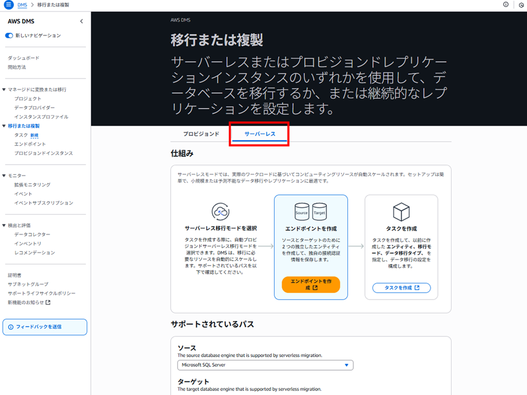Open エンドポイント in the sidebar
Screen dimensions: 527x395
(30, 144)
